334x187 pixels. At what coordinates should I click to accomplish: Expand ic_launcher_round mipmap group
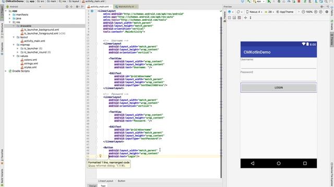[17, 52]
